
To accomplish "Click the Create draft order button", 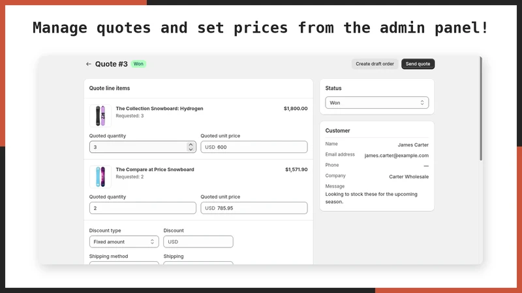I will [375, 64].
